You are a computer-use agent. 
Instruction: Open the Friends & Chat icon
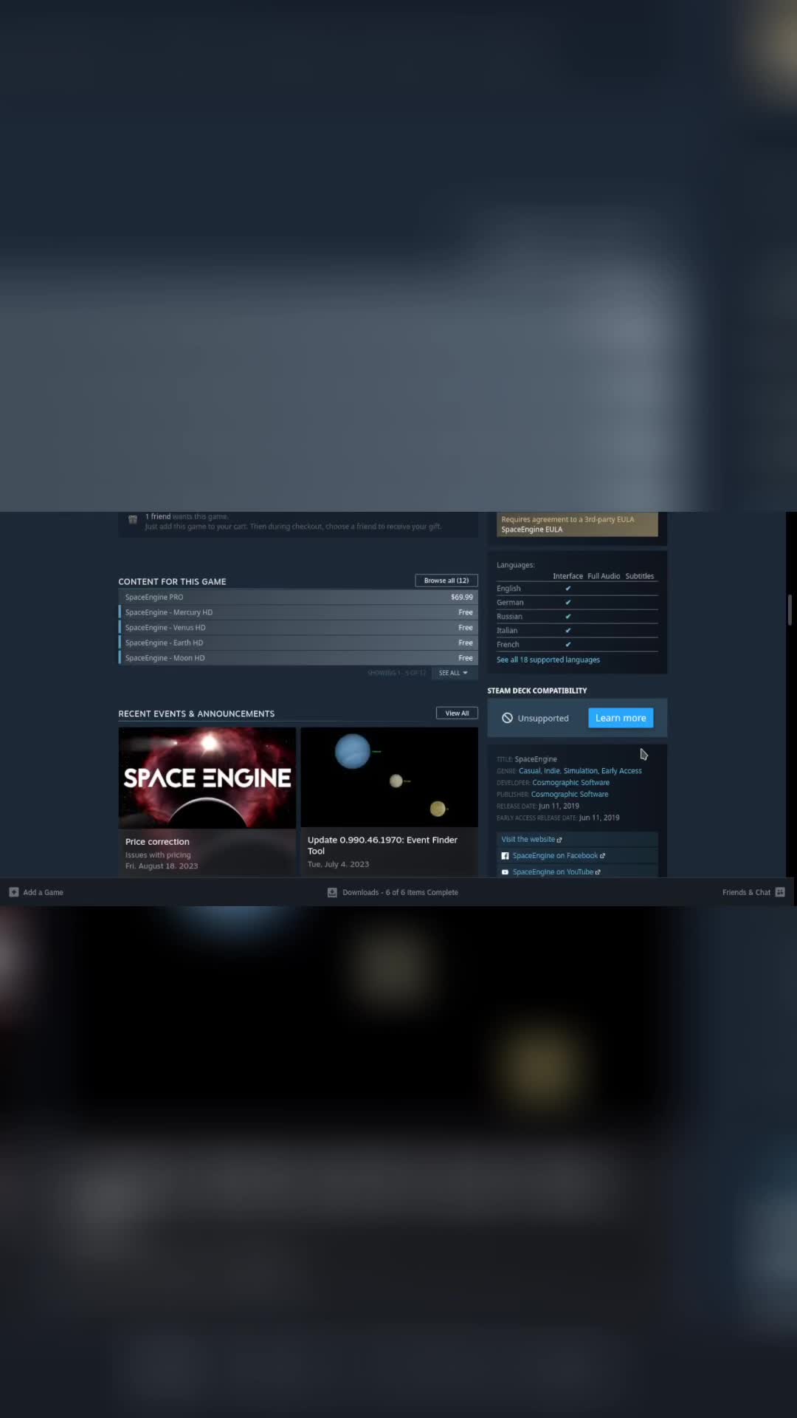tap(780, 892)
